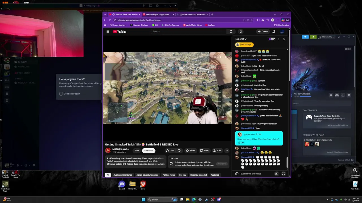Viewport: 362px width, 203px height.
Task: Open the tab actions dropdown chevron
Action: pos(105,14)
